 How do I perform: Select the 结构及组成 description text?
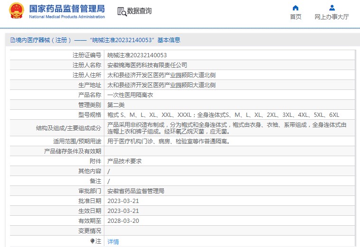click(227, 128)
